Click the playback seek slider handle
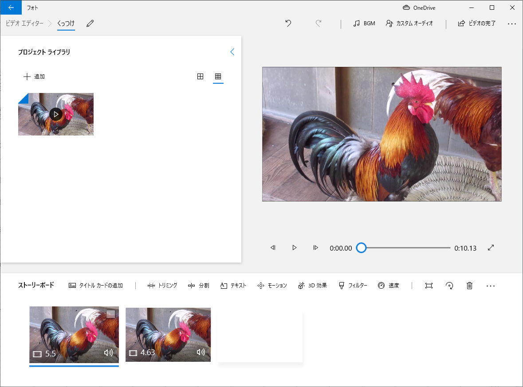Image resolution: width=523 pixels, height=387 pixels. tap(361, 248)
